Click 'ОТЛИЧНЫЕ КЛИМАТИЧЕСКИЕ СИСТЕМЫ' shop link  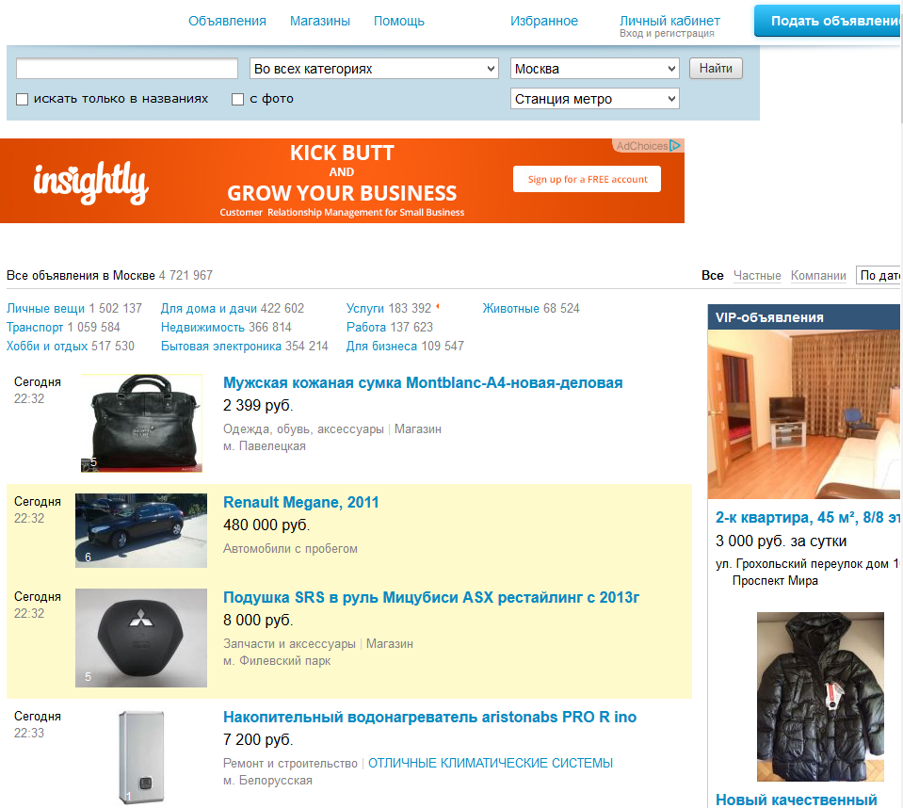pyautogui.click(x=490, y=763)
